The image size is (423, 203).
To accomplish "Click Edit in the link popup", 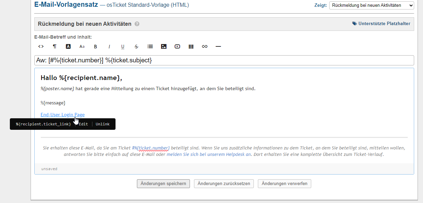I will tap(83, 124).
